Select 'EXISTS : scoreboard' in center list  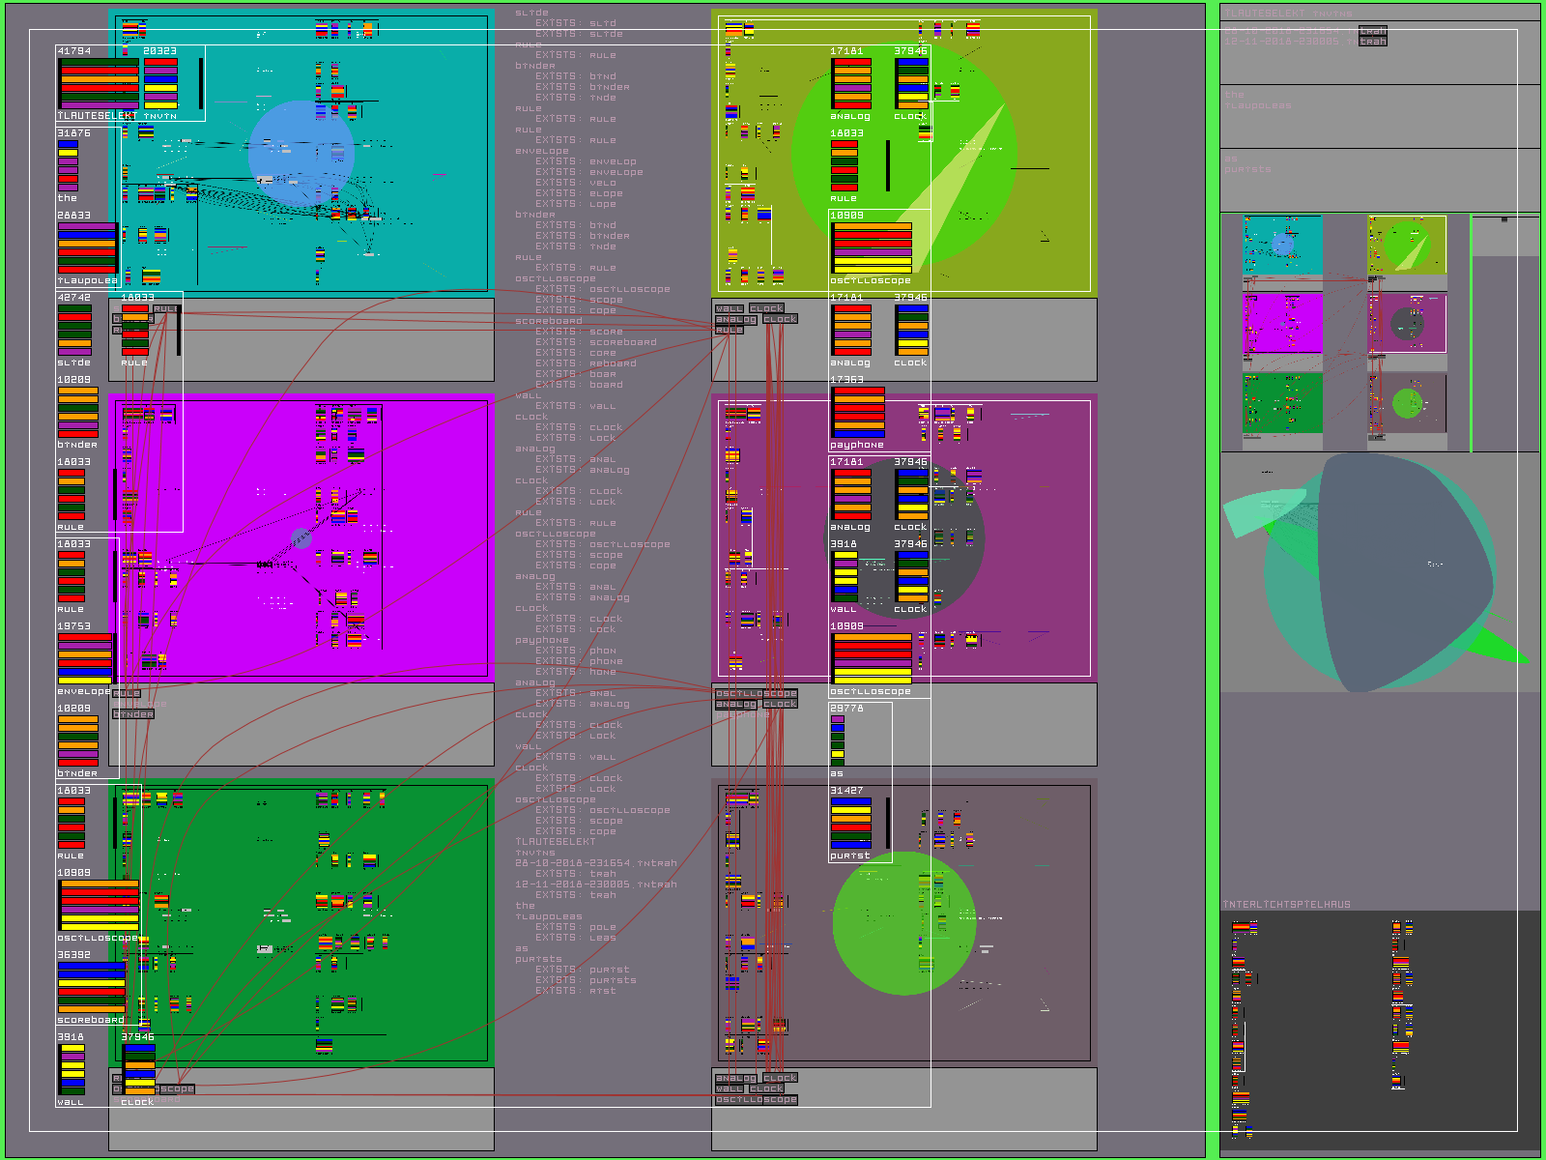click(x=595, y=342)
